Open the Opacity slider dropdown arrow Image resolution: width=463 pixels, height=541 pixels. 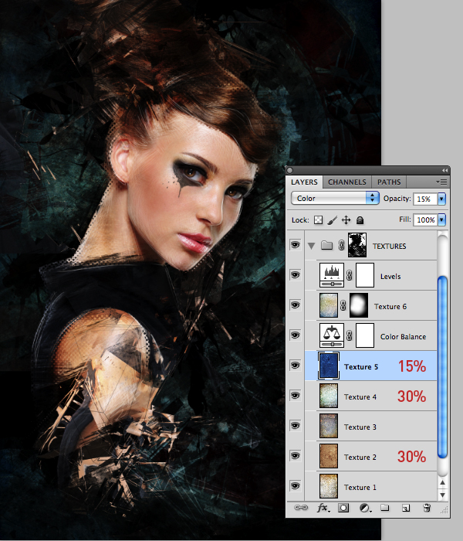441,199
